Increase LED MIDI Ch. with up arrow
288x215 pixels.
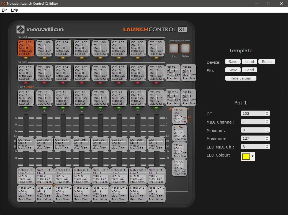tap(267, 145)
